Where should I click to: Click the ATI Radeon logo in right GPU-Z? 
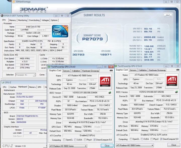click(x=172, y=81)
